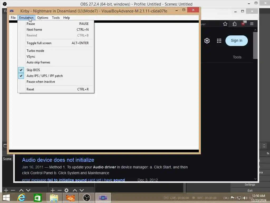Open source properties gear icon
Screen dimensions: 270x203
66,190
